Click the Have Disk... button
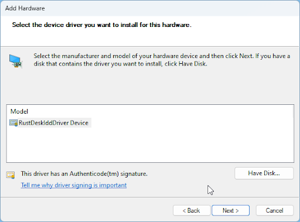The height and width of the screenshot is (222, 300). click(x=264, y=173)
